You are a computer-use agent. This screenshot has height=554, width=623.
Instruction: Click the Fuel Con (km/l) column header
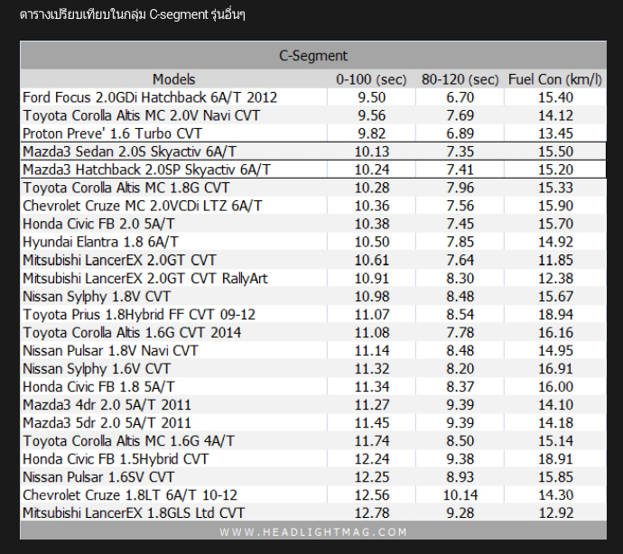click(555, 79)
